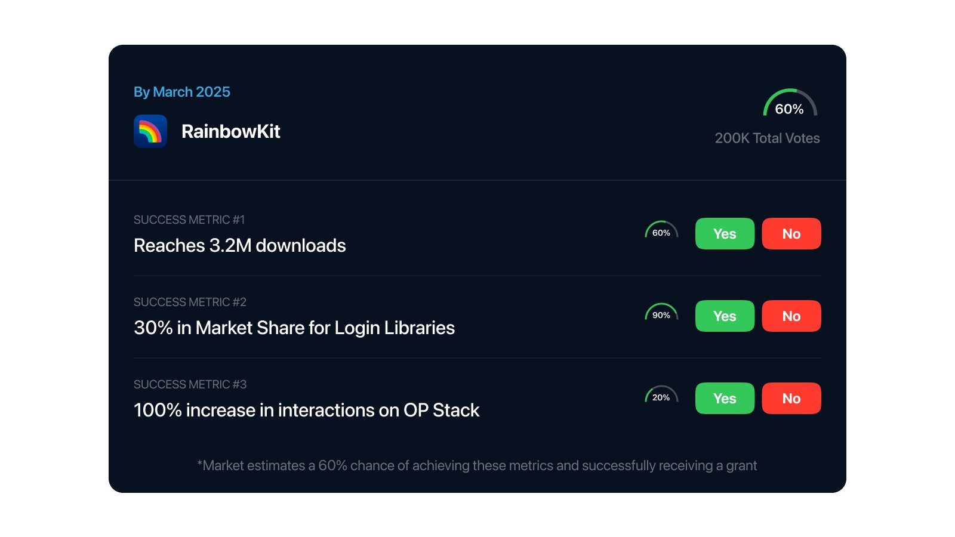Vote No on OP Stack interactions metric

pos(791,399)
